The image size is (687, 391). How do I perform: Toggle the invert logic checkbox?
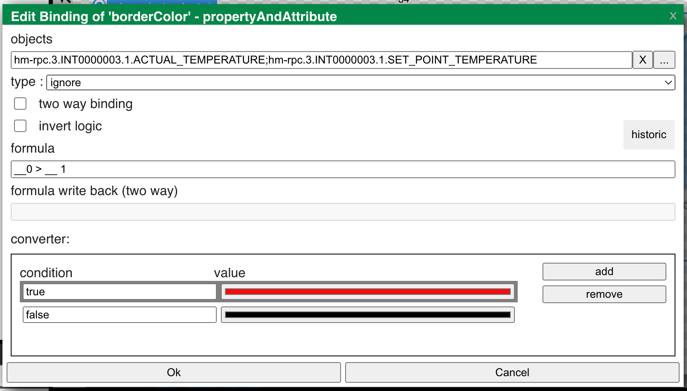(x=20, y=126)
